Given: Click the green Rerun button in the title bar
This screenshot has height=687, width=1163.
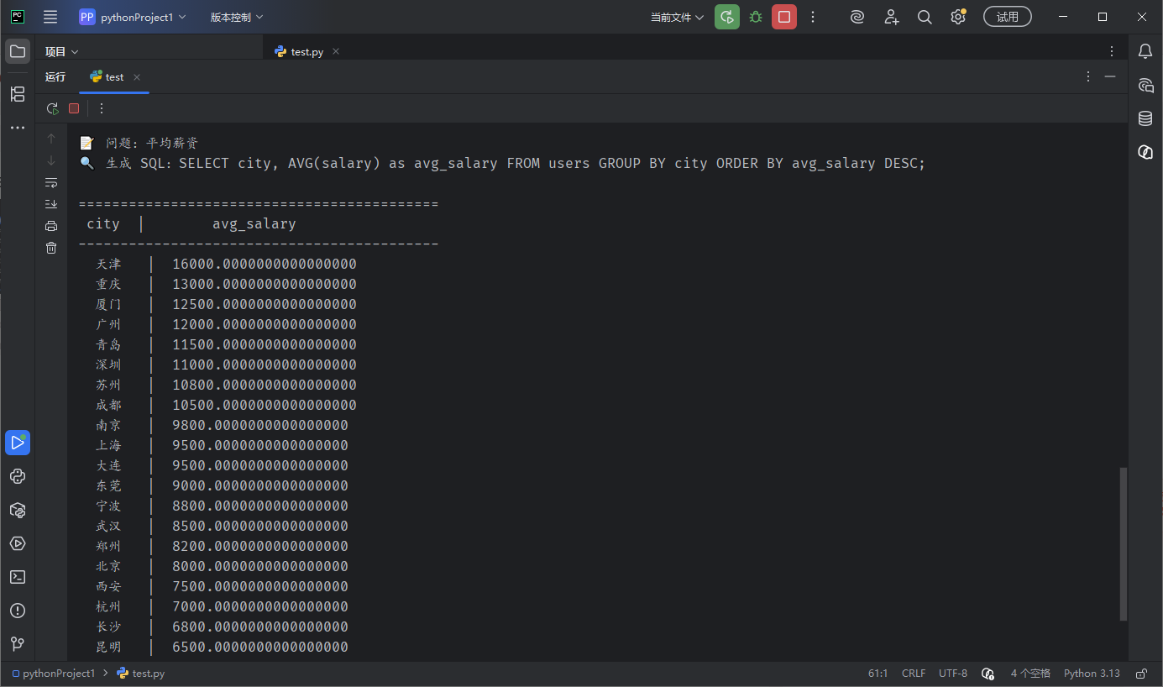Looking at the screenshot, I should coord(727,17).
